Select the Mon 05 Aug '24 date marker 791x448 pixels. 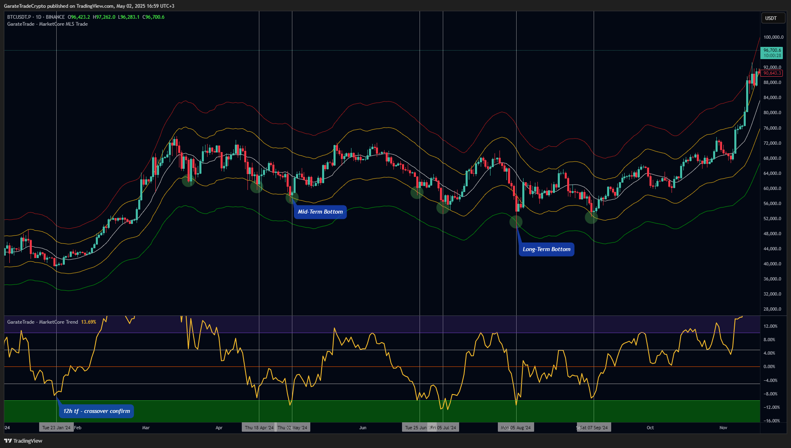pos(516,428)
